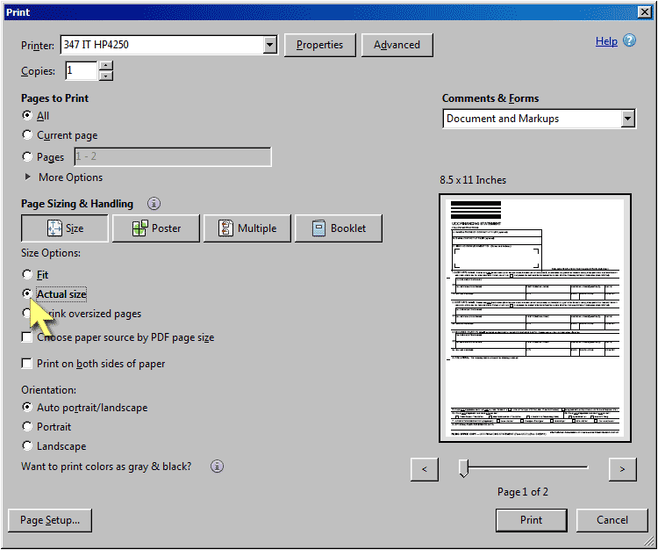
Task: Choose the Multiple pages layout button
Action: [246, 228]
